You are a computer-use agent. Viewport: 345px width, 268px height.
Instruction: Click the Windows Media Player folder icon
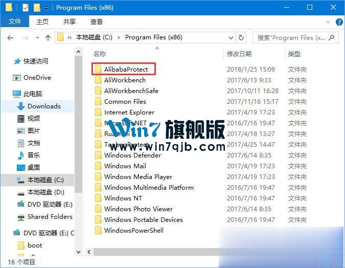point(98,176)
